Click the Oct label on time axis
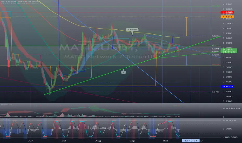Image resolution: width=242 pixels, height=143 pixels. coord(165,141)
